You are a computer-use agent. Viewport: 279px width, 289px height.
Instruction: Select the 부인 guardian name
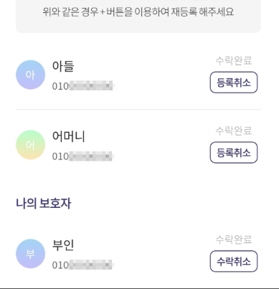pos(63,245)
